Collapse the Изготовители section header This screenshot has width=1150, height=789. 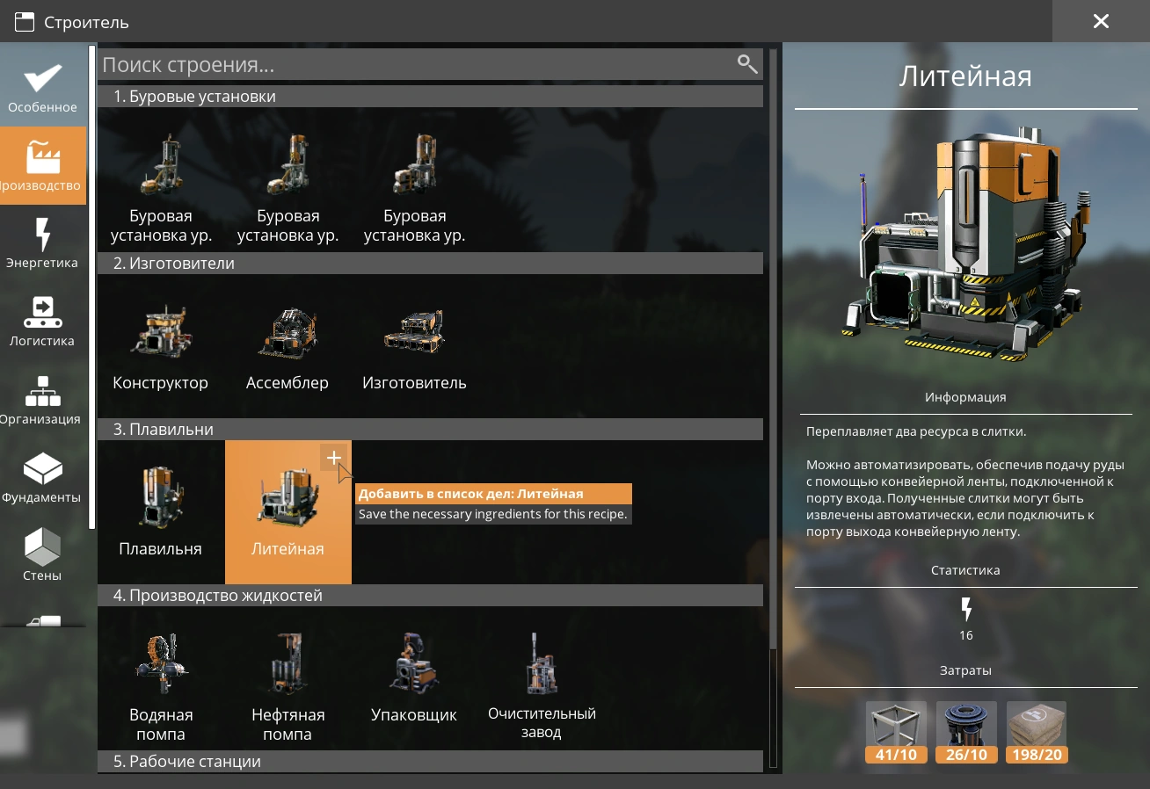click(429, 264)
